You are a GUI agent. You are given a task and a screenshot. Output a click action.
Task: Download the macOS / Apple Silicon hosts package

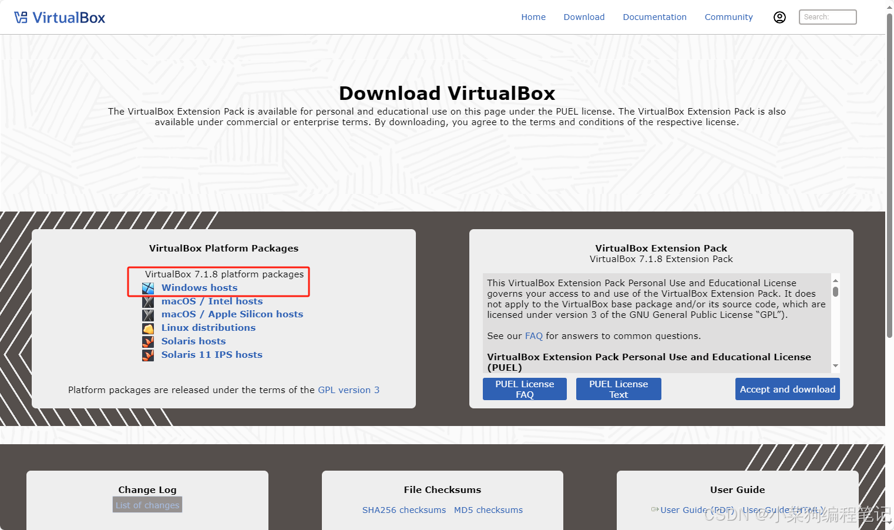click(232, 314)
